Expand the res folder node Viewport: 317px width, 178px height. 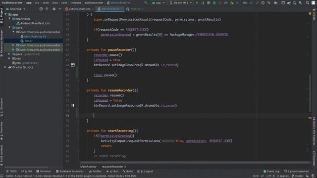click(x=9, y=58)
